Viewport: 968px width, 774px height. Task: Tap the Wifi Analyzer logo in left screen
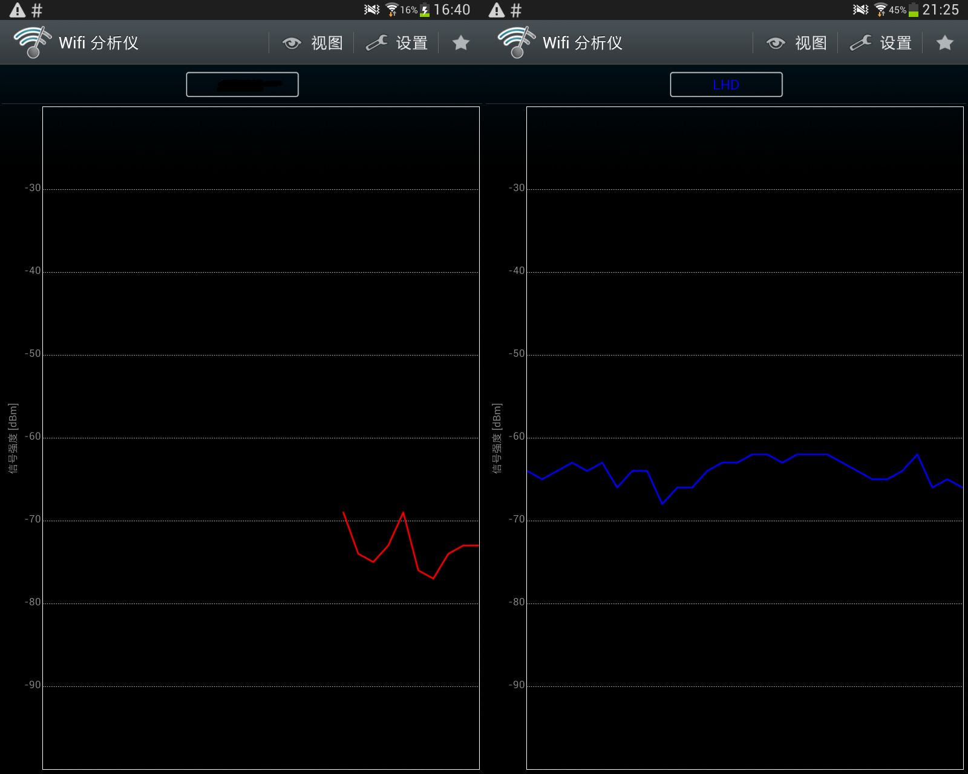coord(33,42)
